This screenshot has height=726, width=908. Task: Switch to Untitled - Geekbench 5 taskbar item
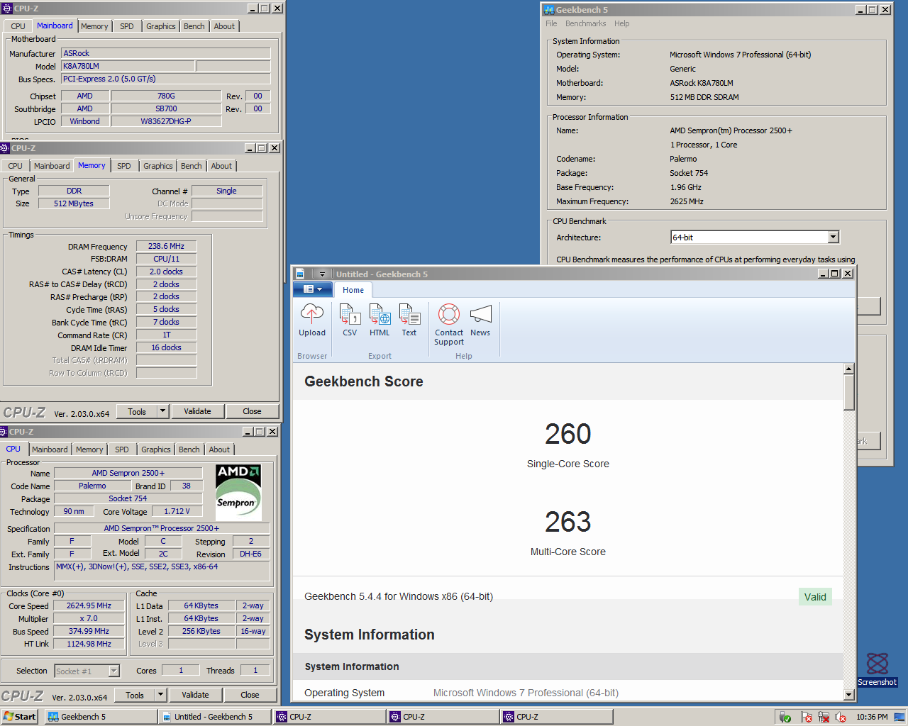pyautogui.click(x=215, y=717)
